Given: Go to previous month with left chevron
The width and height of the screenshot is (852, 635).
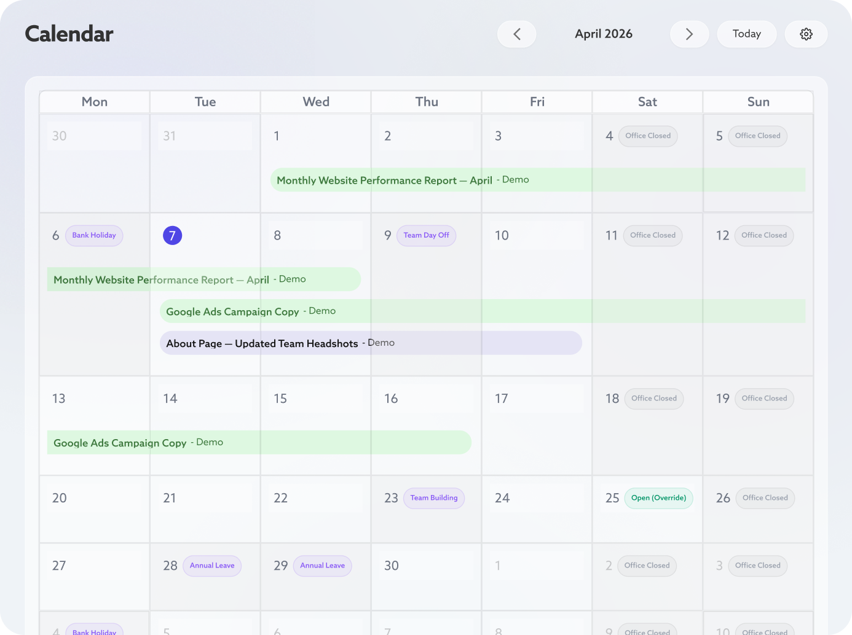Looking at the screenshot, I should click(x=516, y=34).
